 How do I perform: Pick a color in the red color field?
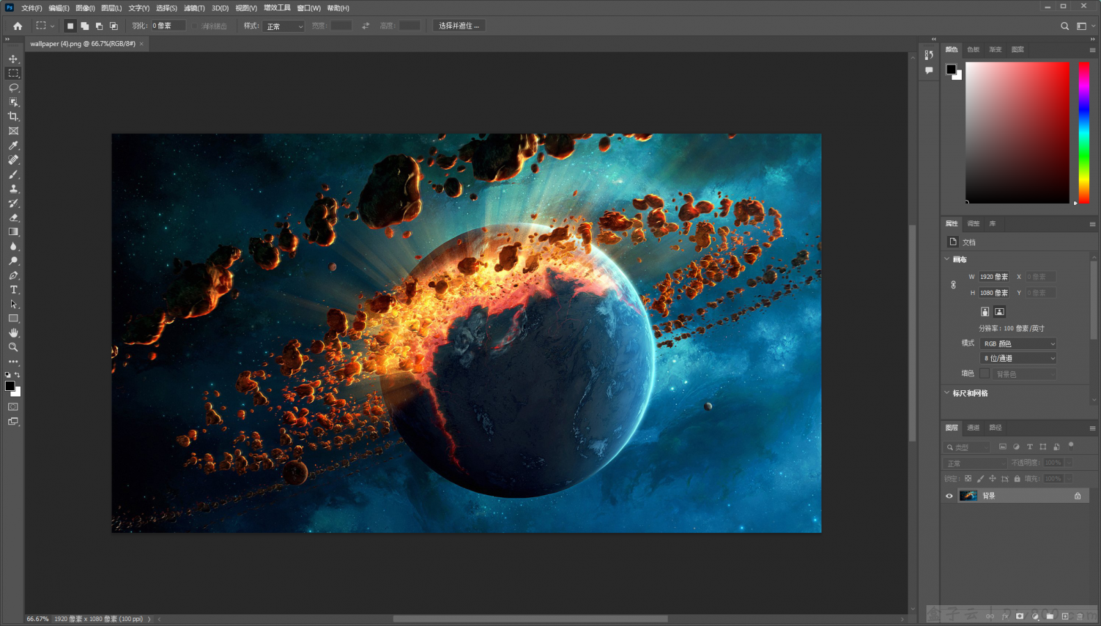point(1017,133)
